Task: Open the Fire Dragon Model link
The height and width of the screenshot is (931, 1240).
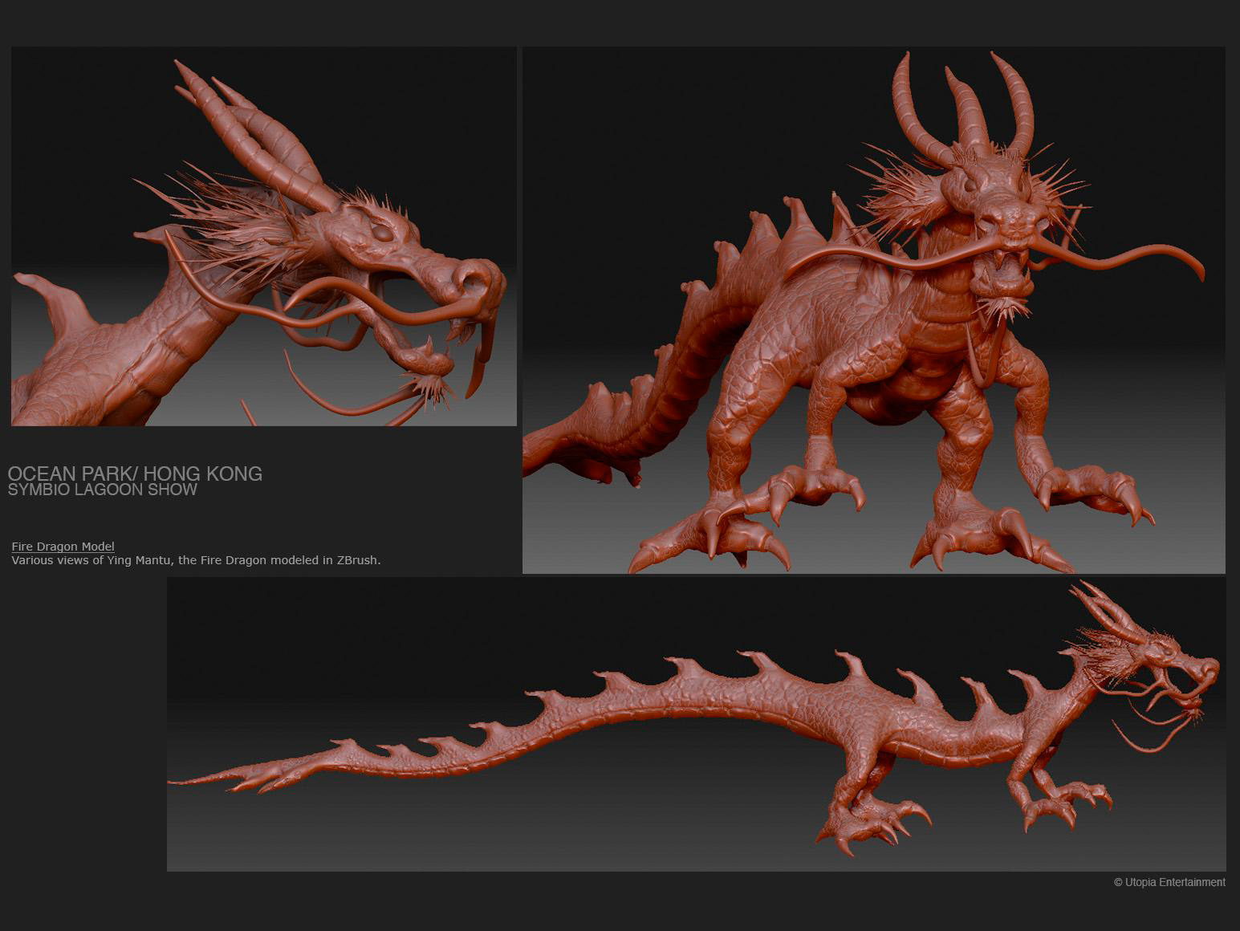Action: [63, 547]
